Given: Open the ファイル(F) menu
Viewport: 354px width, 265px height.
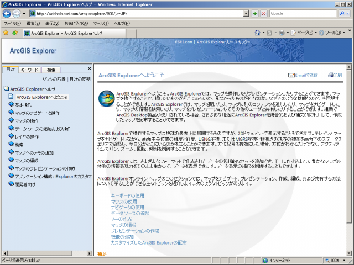Looking at the screenshot, I should [x=12, y=23].
